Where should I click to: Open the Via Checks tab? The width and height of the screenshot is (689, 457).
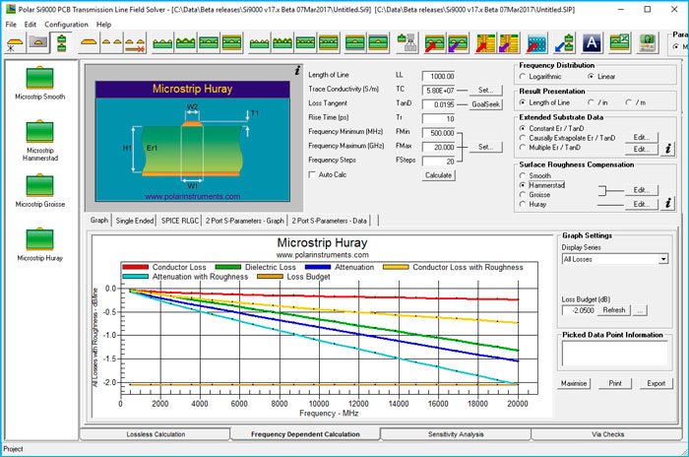(x=607, y=434)
